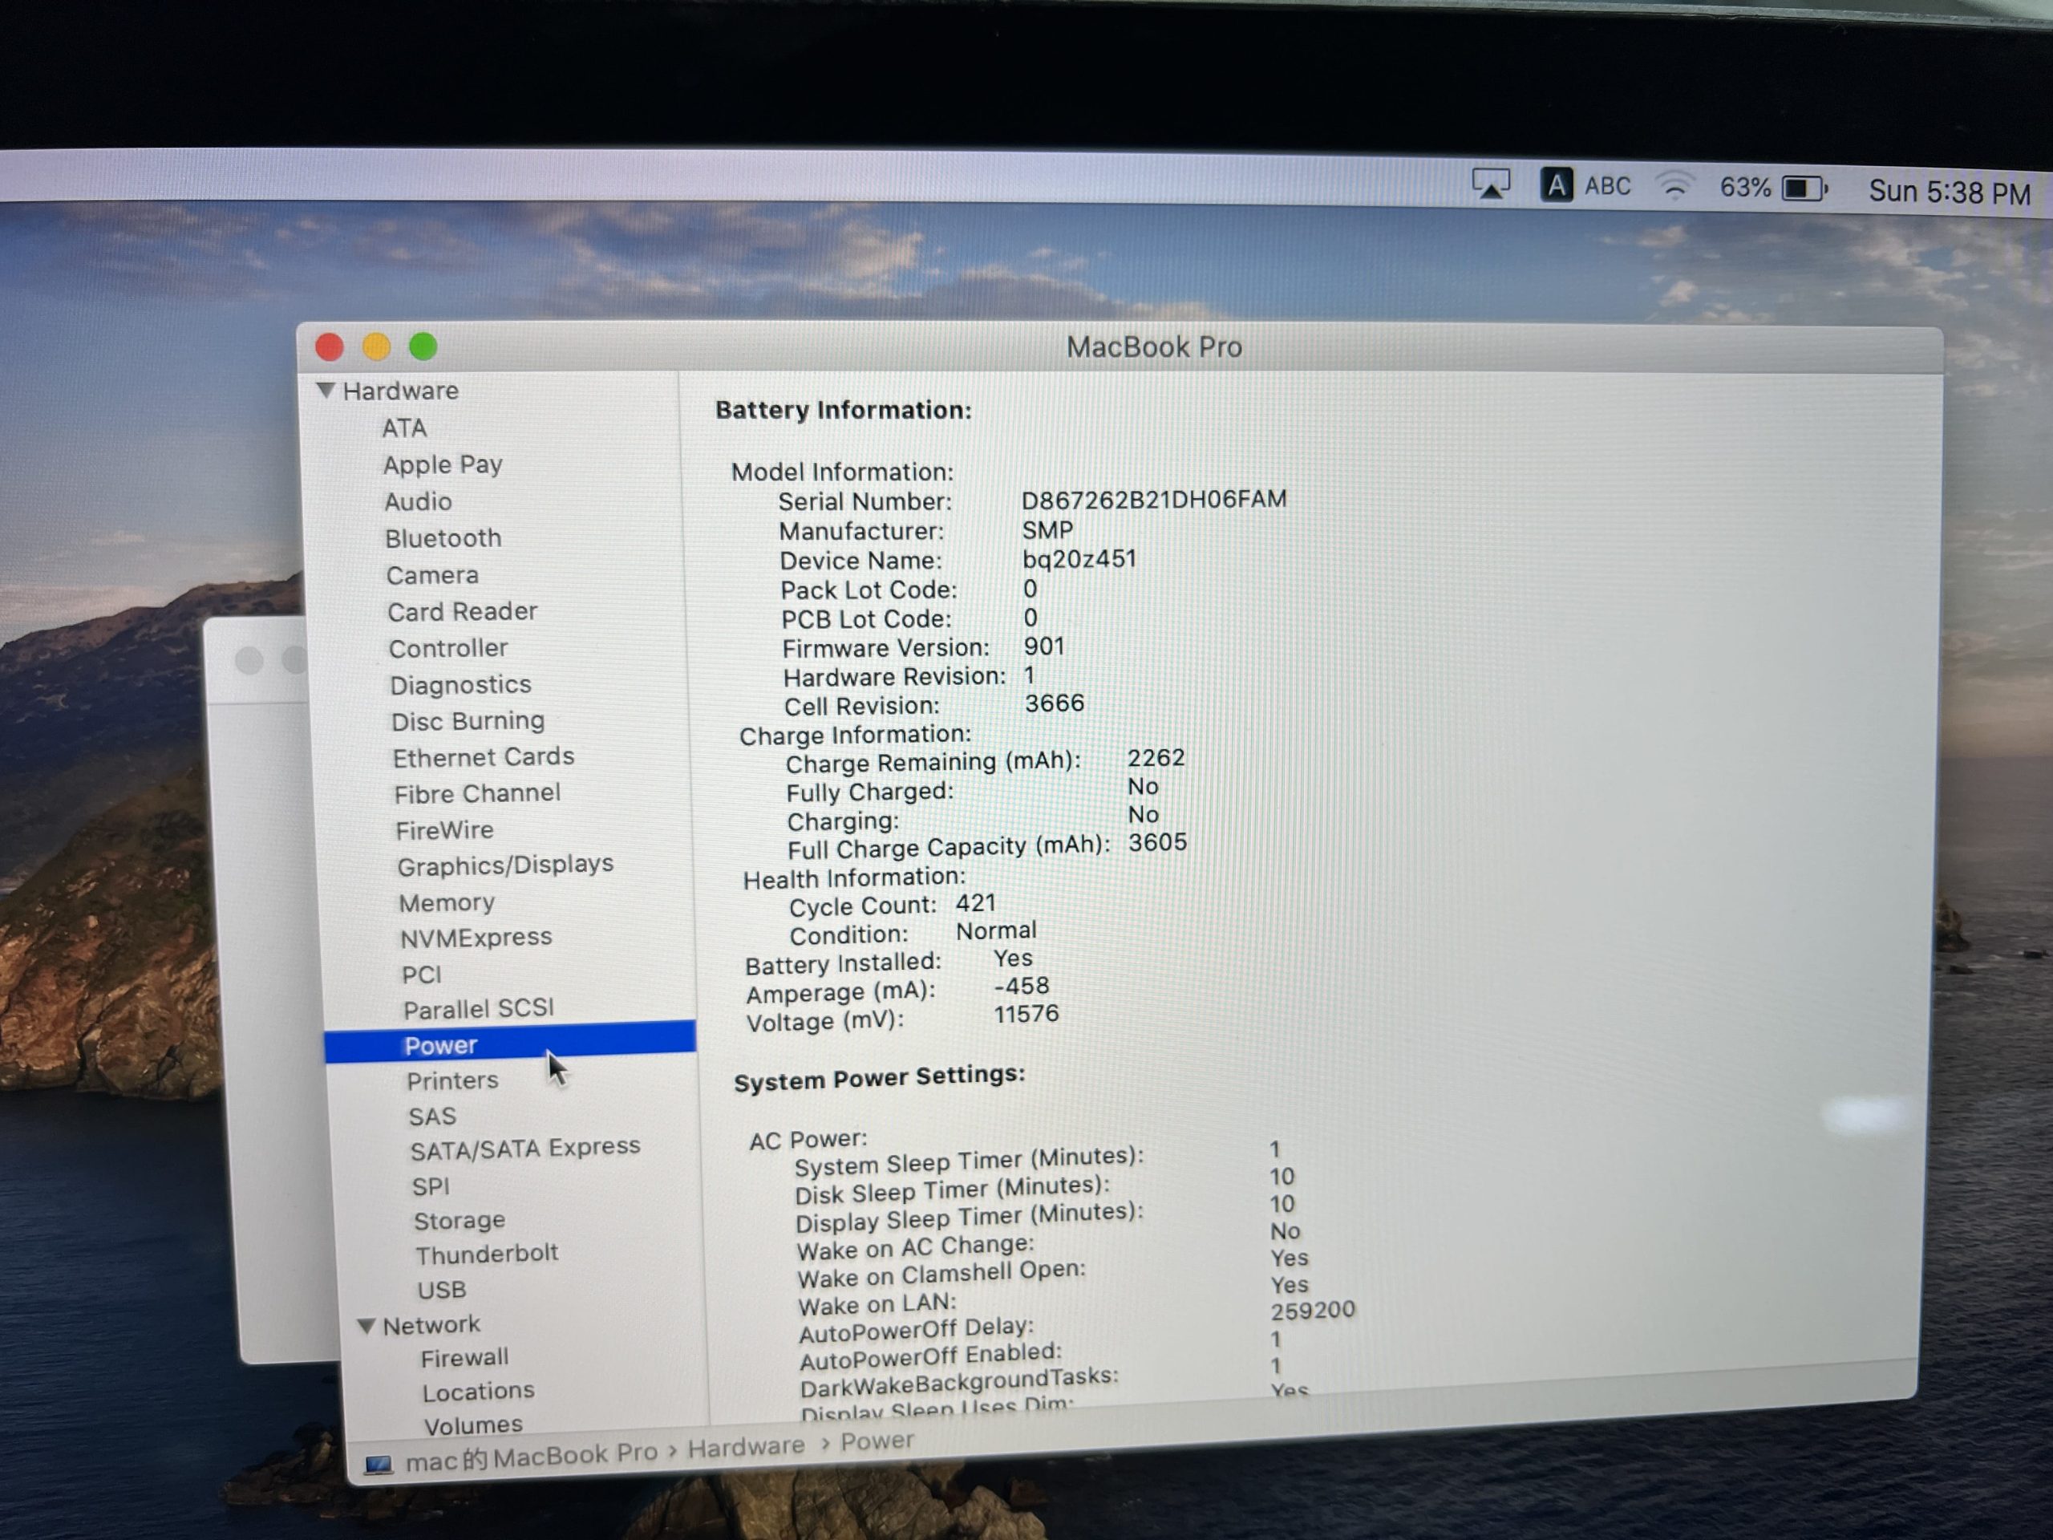Open the ABC input source menu
2053x1540 pixels.
click(x=1586, y=185)
